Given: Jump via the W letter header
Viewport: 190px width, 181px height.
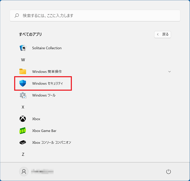Looking at the screenshot, I should pos(23,60).
